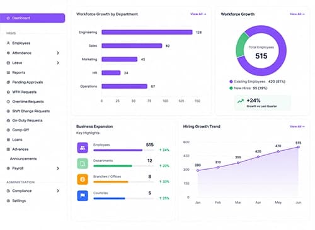Click the On-Duty Requests label

(27, 121)
